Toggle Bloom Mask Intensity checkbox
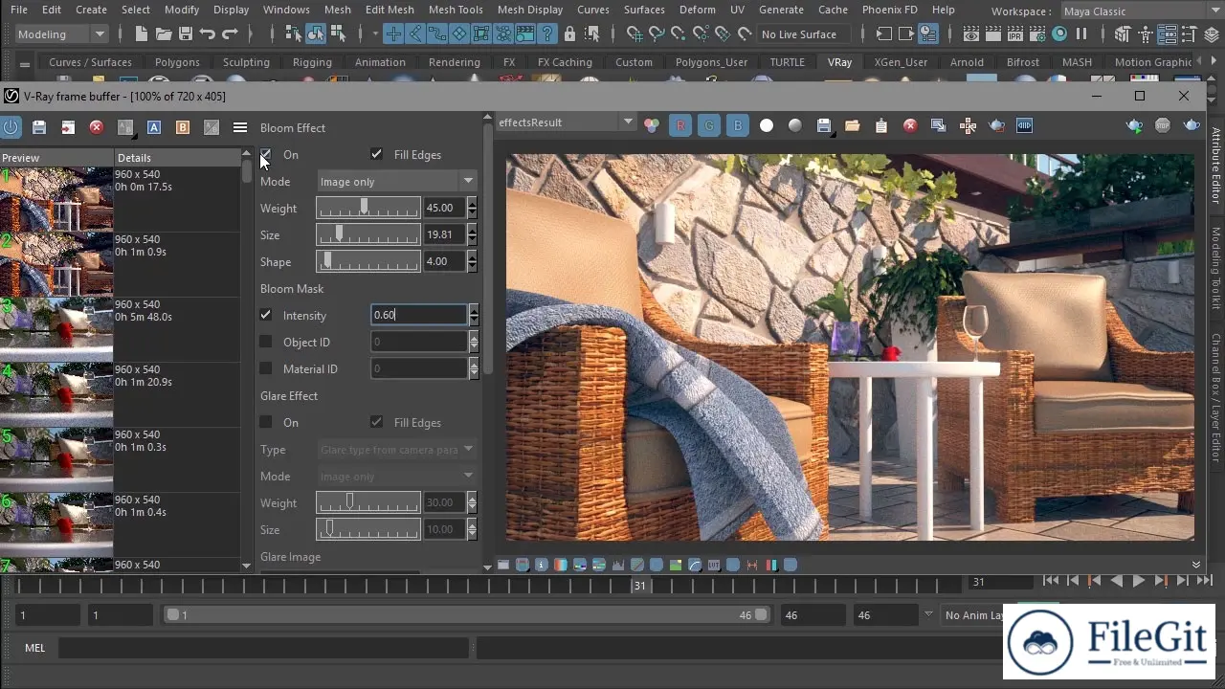 point(266,315)
